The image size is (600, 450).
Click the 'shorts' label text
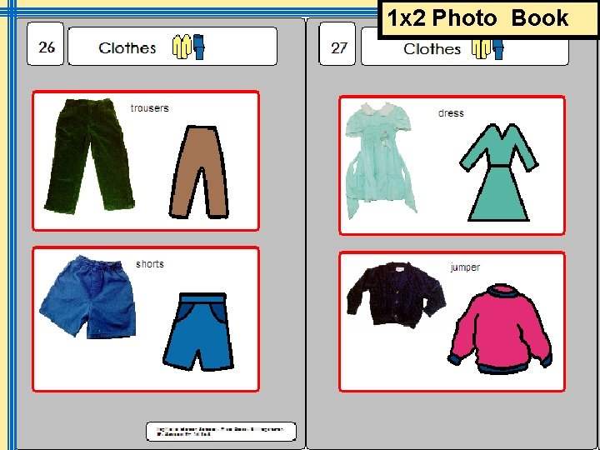point(150,264)
